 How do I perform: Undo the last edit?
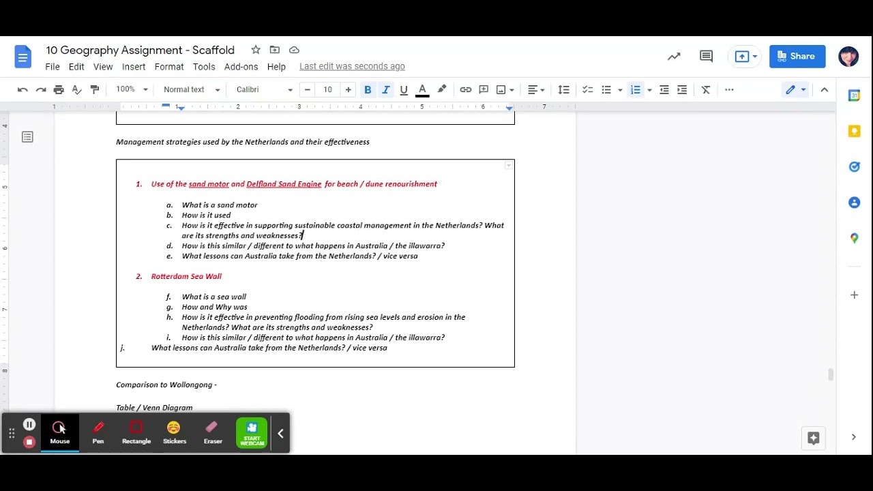click(23, 89)
